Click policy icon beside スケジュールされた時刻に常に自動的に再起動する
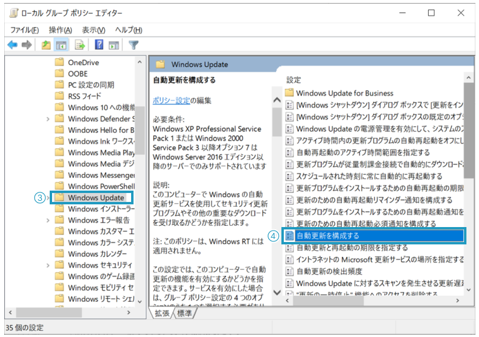Image resolution: width=479 pixels, height=337 pixels. click(289, 176)
